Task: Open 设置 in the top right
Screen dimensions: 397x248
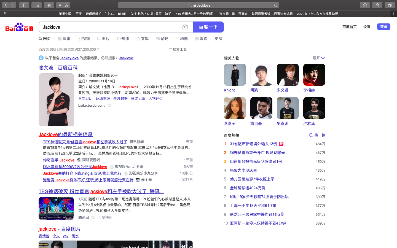Action: click(x=367, y=27)
